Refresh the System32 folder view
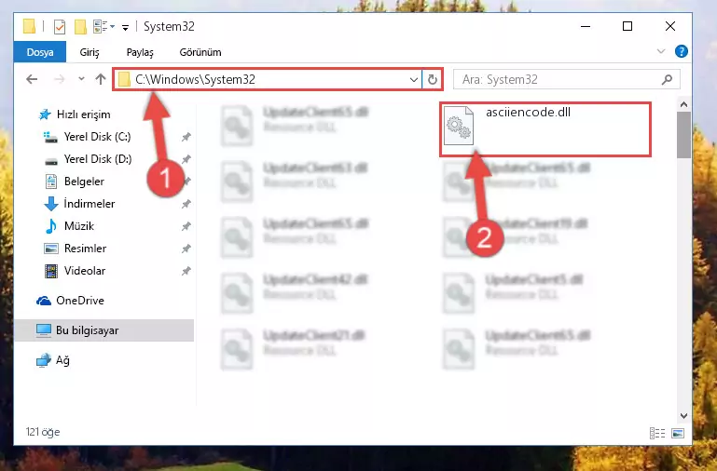 tap(432, 79)
